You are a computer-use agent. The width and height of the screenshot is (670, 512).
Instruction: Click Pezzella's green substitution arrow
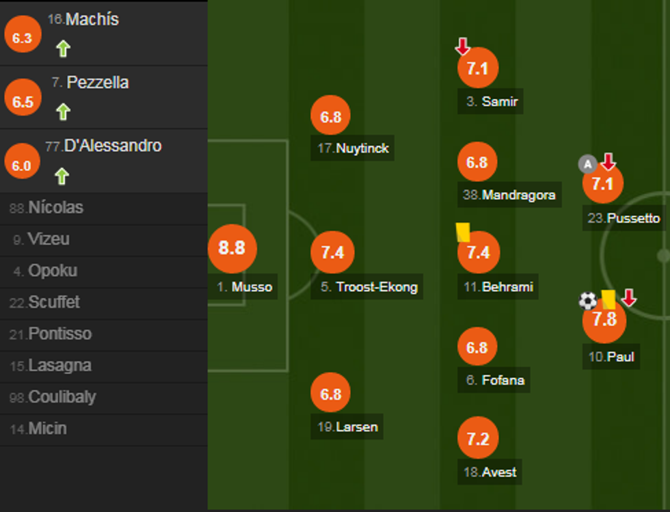tap(63, 111)
